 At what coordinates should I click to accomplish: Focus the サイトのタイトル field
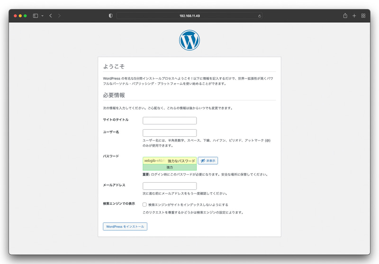[170, 121]
